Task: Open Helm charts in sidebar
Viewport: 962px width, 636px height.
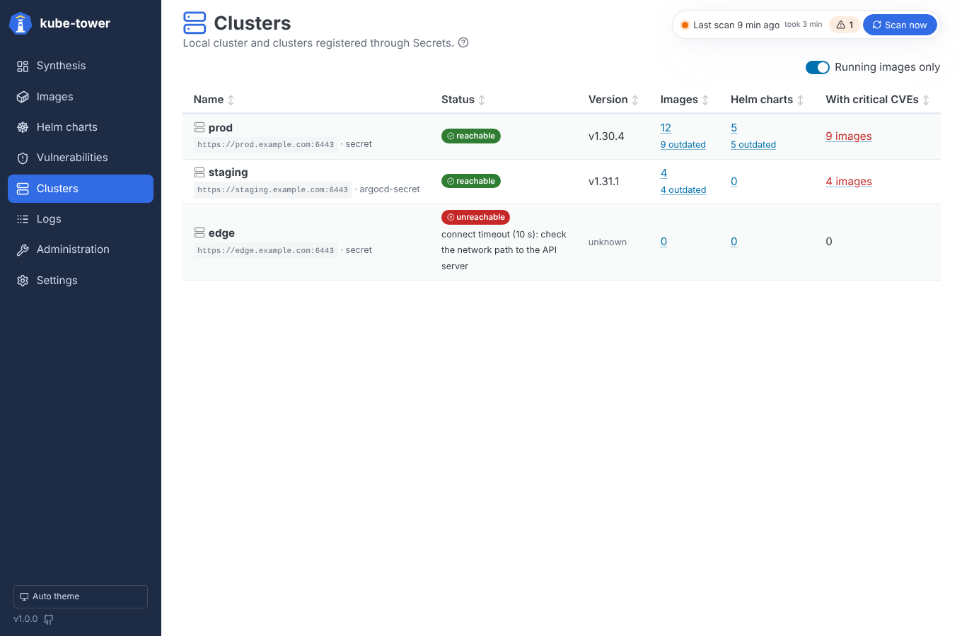Action: [x=81, y=127]
